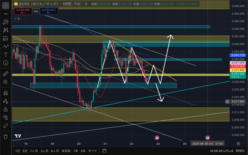Select the crosshair cursor tool

(6, 6)
